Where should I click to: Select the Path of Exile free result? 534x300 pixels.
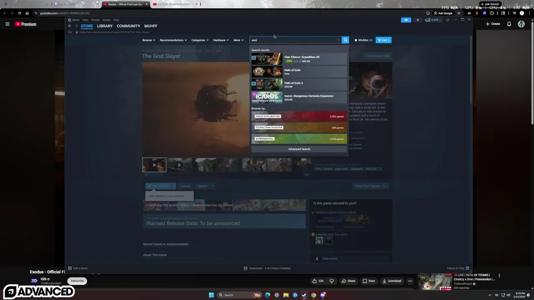pos(299,72)
